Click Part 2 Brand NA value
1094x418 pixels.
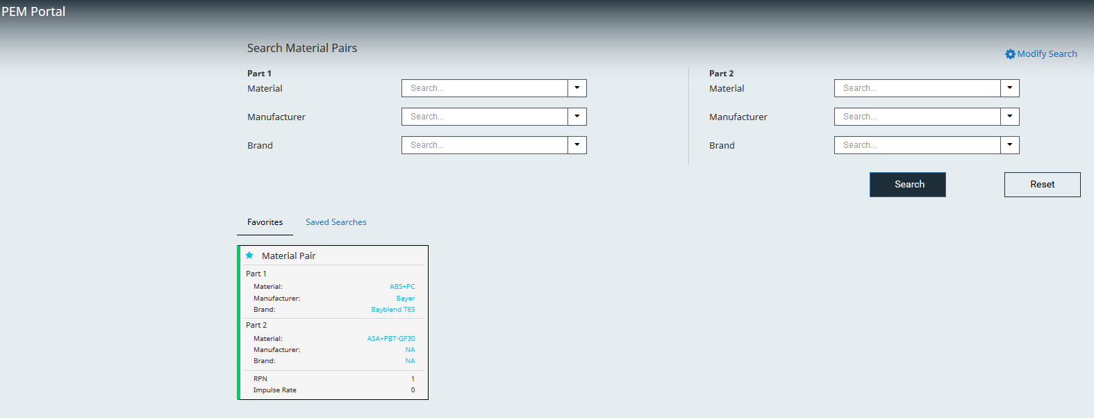(411, 361)
